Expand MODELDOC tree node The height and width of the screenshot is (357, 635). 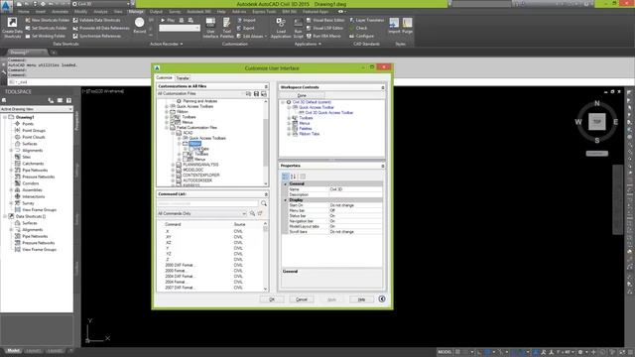173,170
